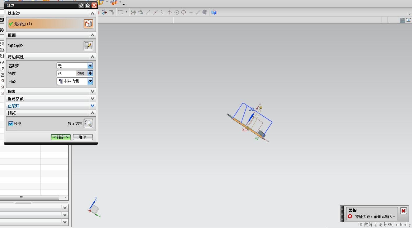Viewport: 412px width, 228px height.
Task: Enable the arc center snap icon
Action: pos(177,12)
